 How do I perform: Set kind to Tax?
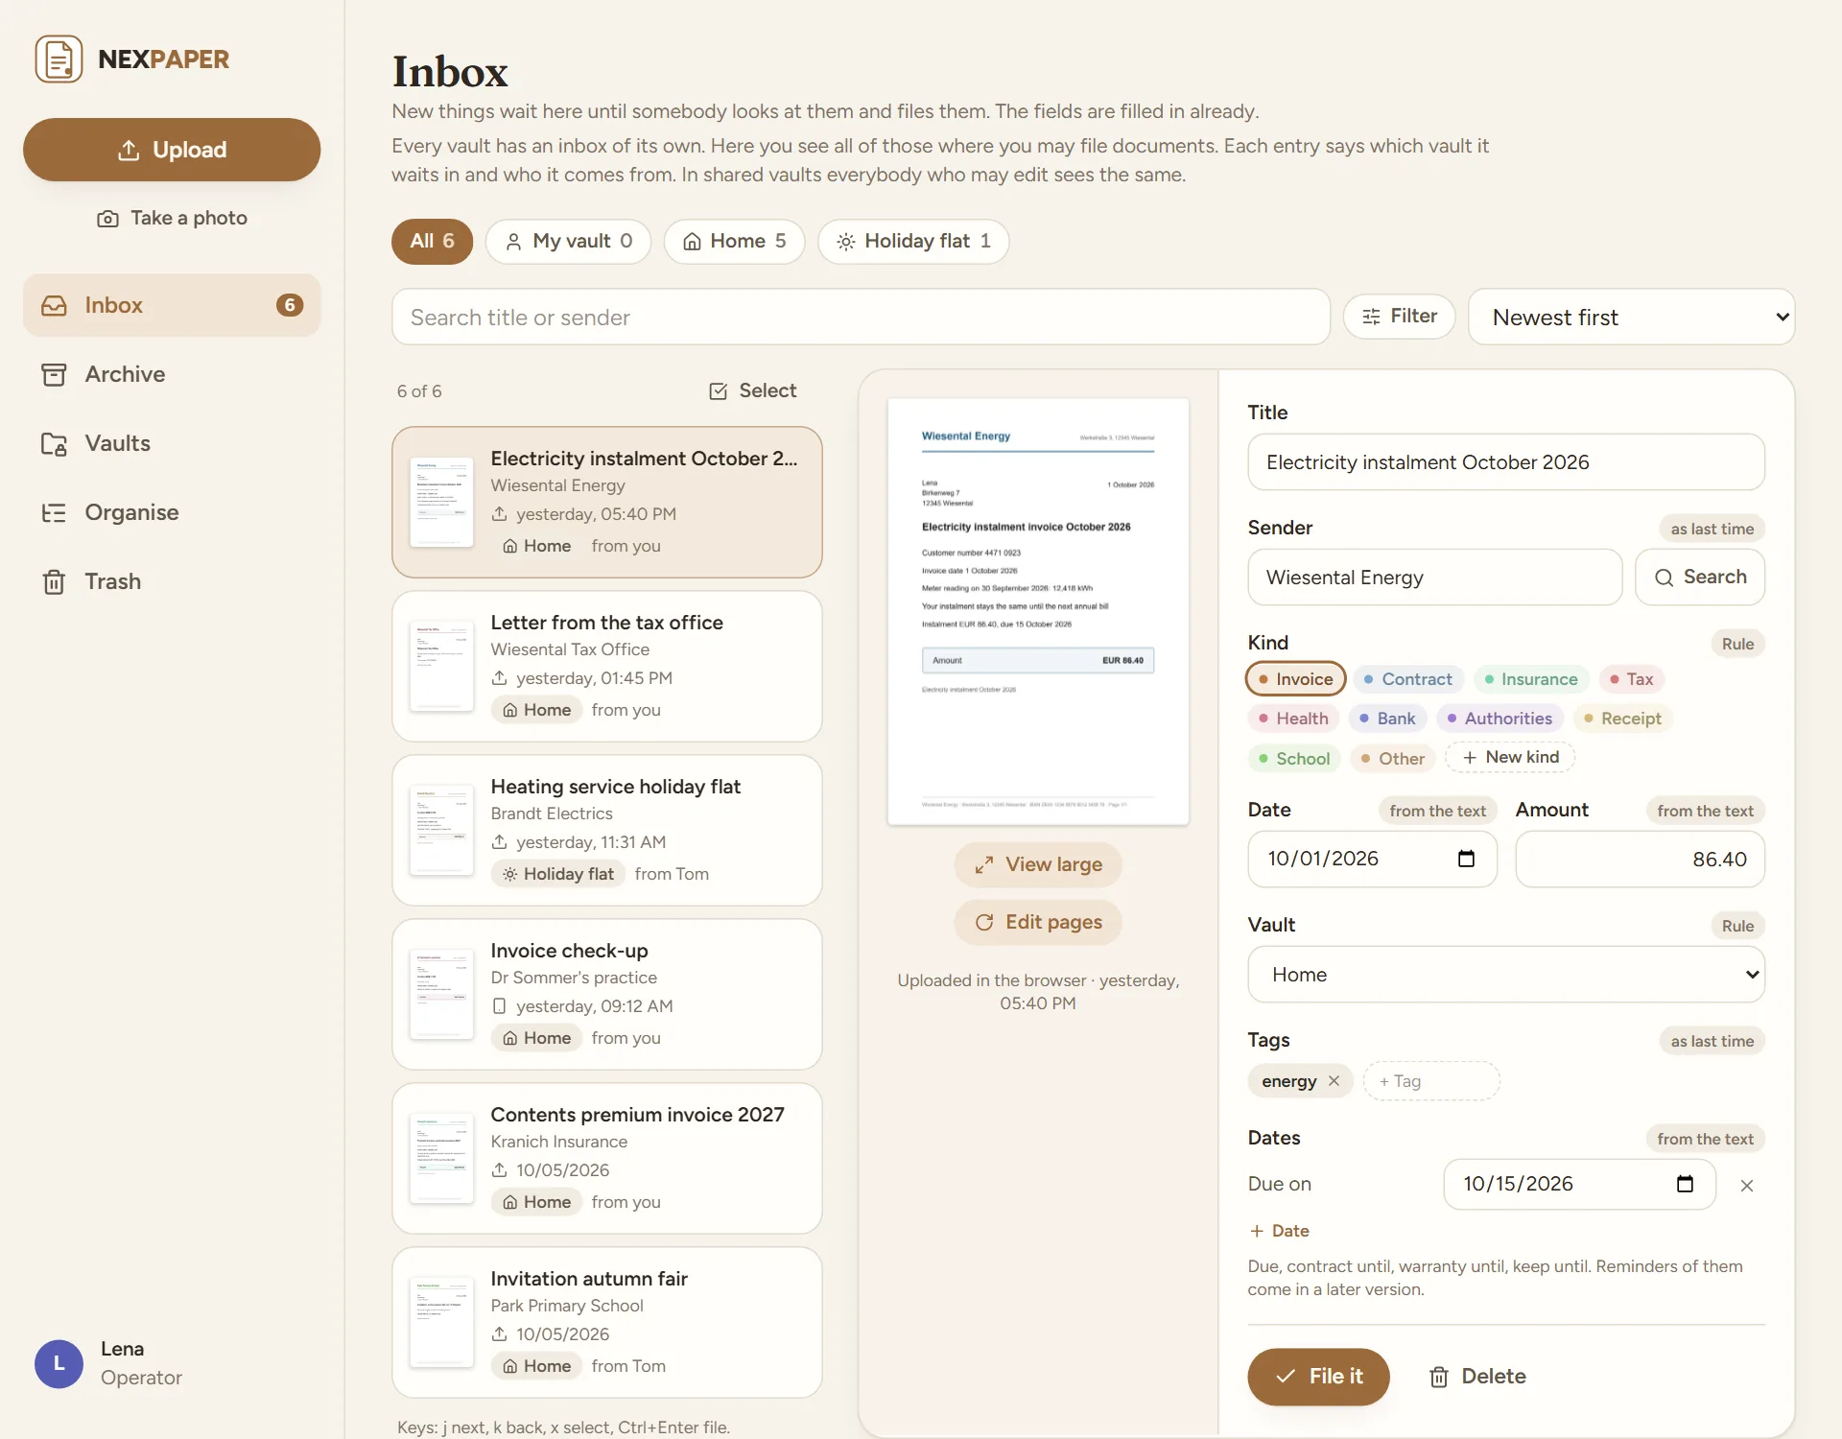pyautogui.click(x=1631, y=679)
